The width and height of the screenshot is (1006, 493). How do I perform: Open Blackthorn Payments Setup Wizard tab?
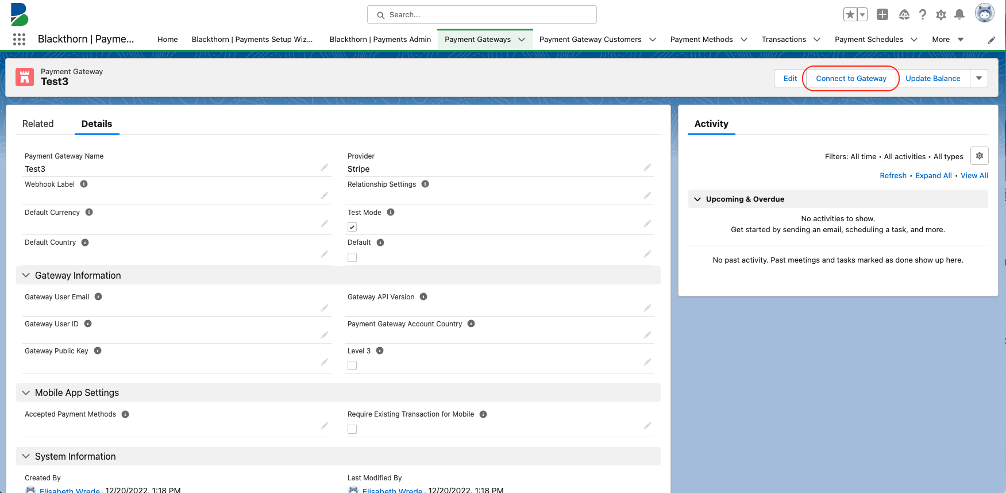[x=252, y=40]
